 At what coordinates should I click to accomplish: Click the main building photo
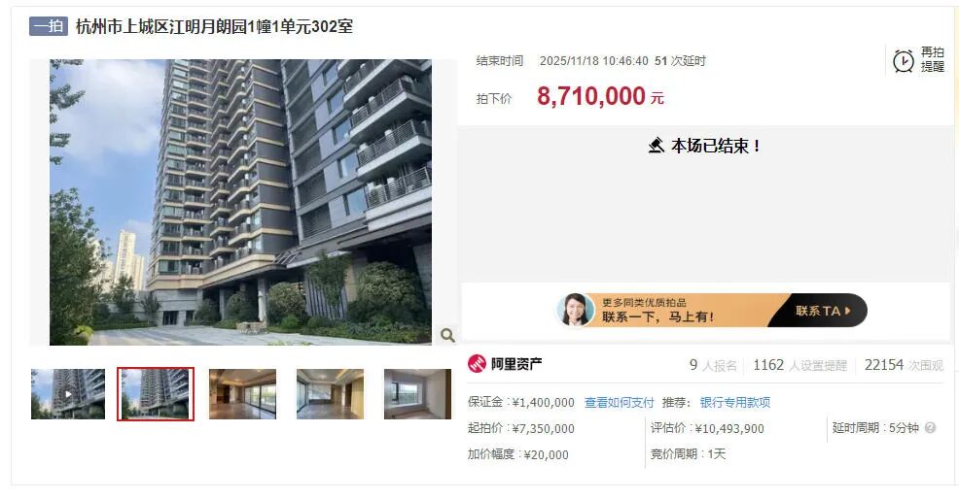240,202
